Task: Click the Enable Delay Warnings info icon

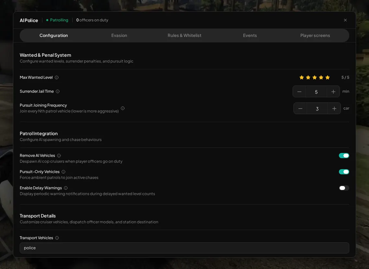Action: [x=66, y=188]
